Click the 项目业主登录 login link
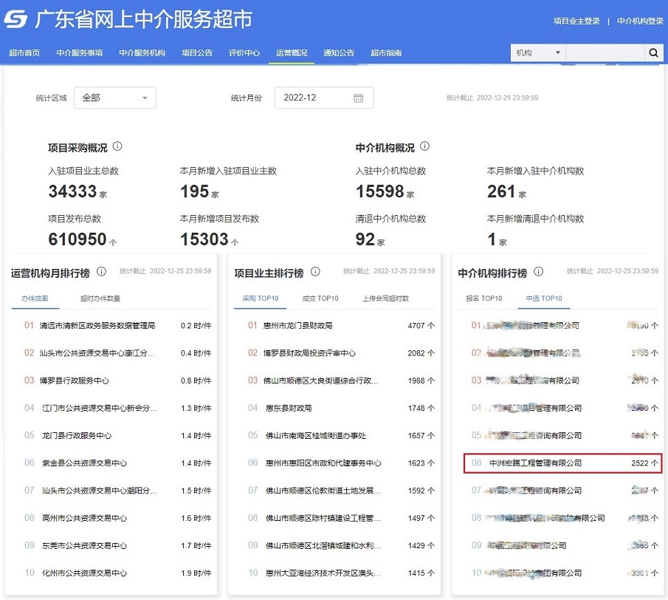The height and width of the screenshot is (600, 668). pyautogui.click(x=578, y=21)
